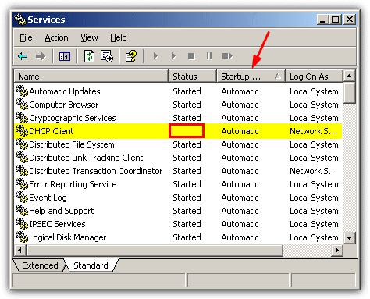This screenshot has width=370, height=299.
Task: Click the gear icon beside Automatic Updates
Action: click(22, 91)
